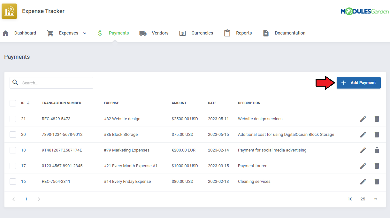Click the Currencies banknote icon
The width and height of the screenshot is (390, 218).
182,33
